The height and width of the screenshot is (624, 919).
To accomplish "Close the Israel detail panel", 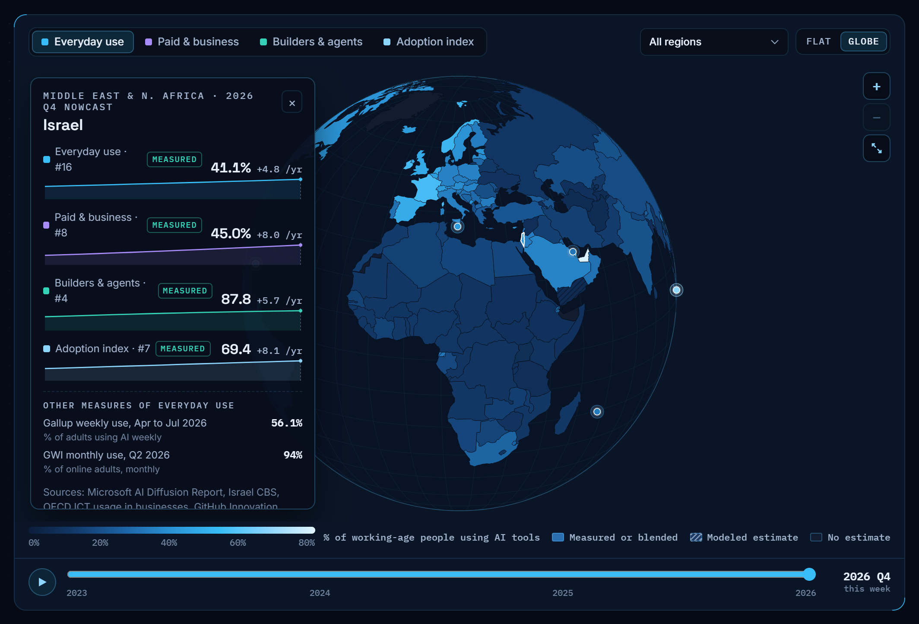I will (x=292, y=102).
